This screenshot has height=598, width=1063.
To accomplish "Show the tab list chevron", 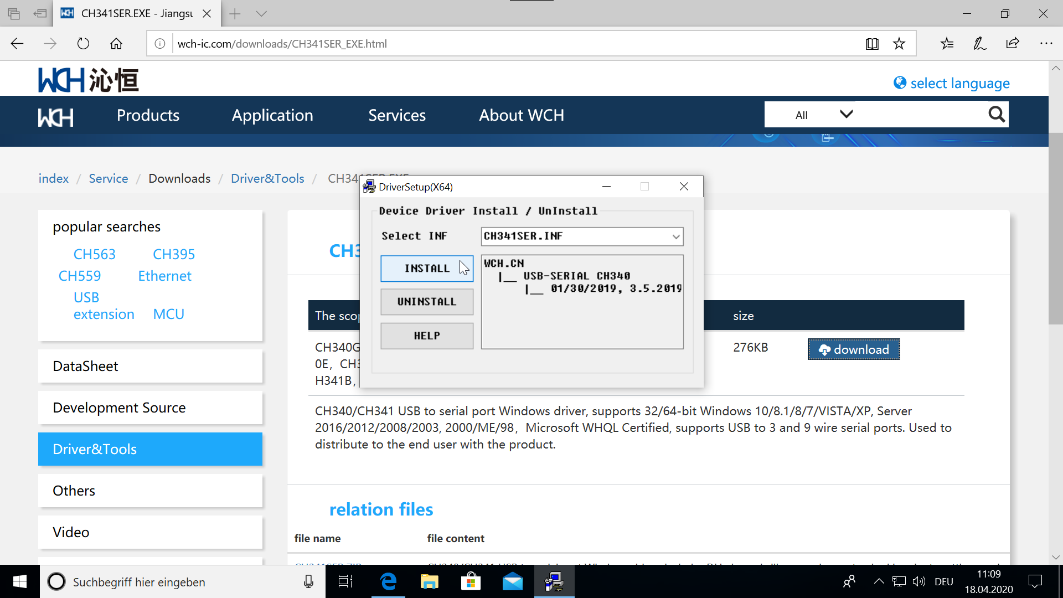I will (262, 14).
